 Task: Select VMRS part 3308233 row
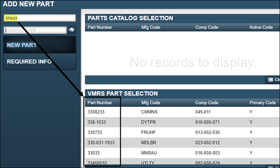click(x=182, y=112)
